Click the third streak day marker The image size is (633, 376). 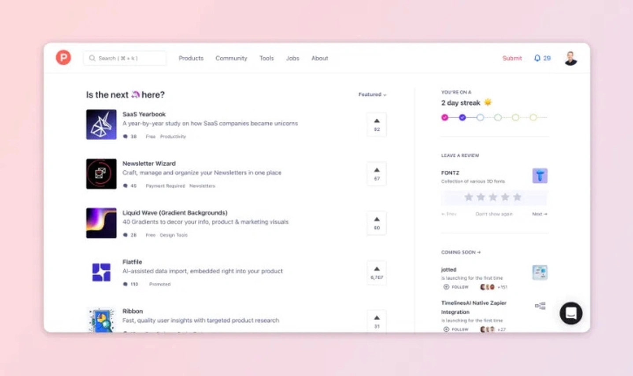click(x=480, y=117)
